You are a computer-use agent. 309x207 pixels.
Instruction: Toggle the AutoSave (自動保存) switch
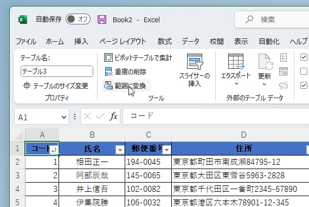78,20
